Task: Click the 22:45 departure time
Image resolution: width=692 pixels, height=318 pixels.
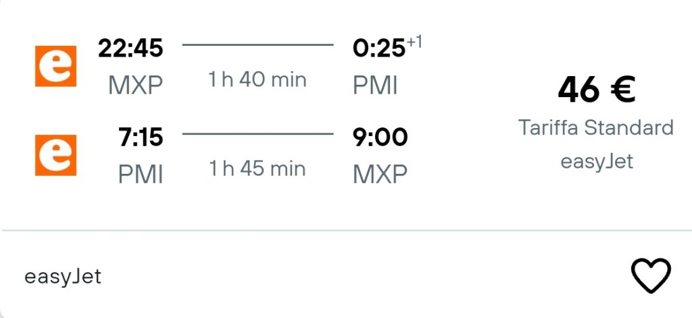Action: (130, 48)
